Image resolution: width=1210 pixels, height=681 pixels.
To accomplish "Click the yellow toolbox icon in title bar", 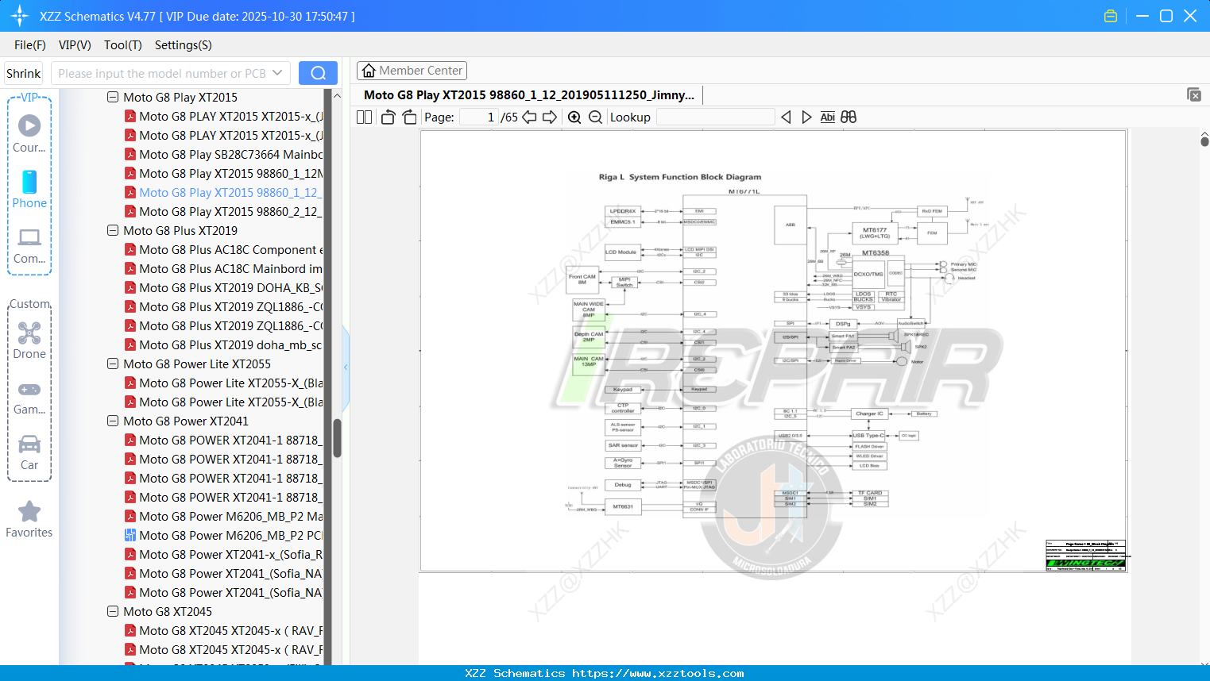I will (x=1111, y=16).
